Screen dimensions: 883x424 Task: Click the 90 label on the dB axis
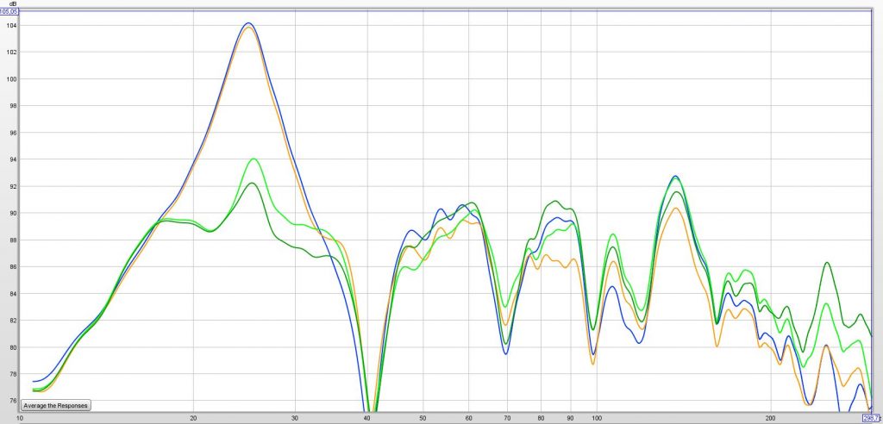coord(12,214)
